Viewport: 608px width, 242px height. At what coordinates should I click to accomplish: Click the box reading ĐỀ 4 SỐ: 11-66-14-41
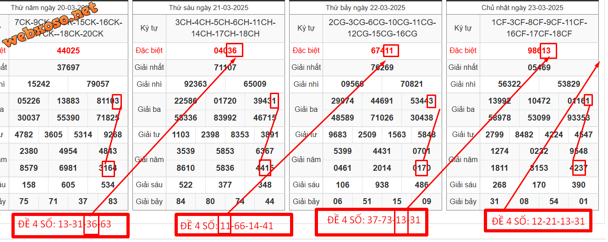[x=233, y=225]
